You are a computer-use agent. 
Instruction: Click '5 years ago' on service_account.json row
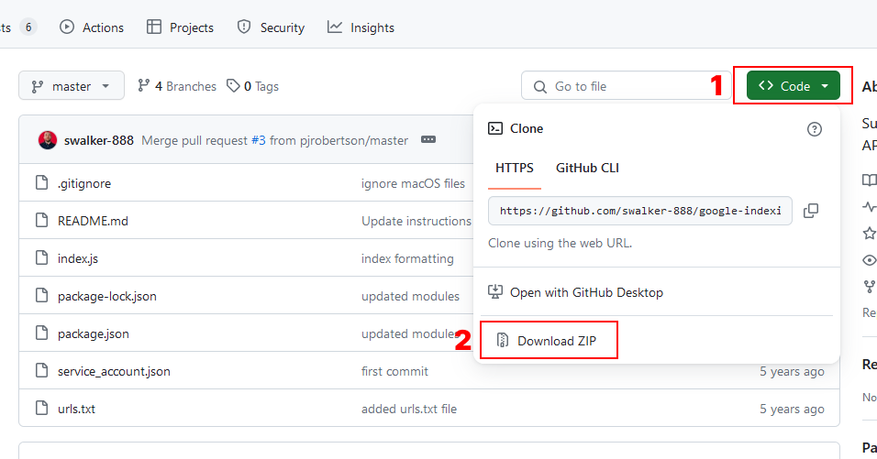[x=792, y=371]
